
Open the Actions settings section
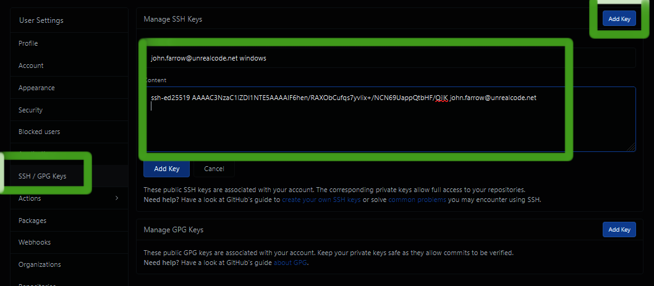[30, 198]
